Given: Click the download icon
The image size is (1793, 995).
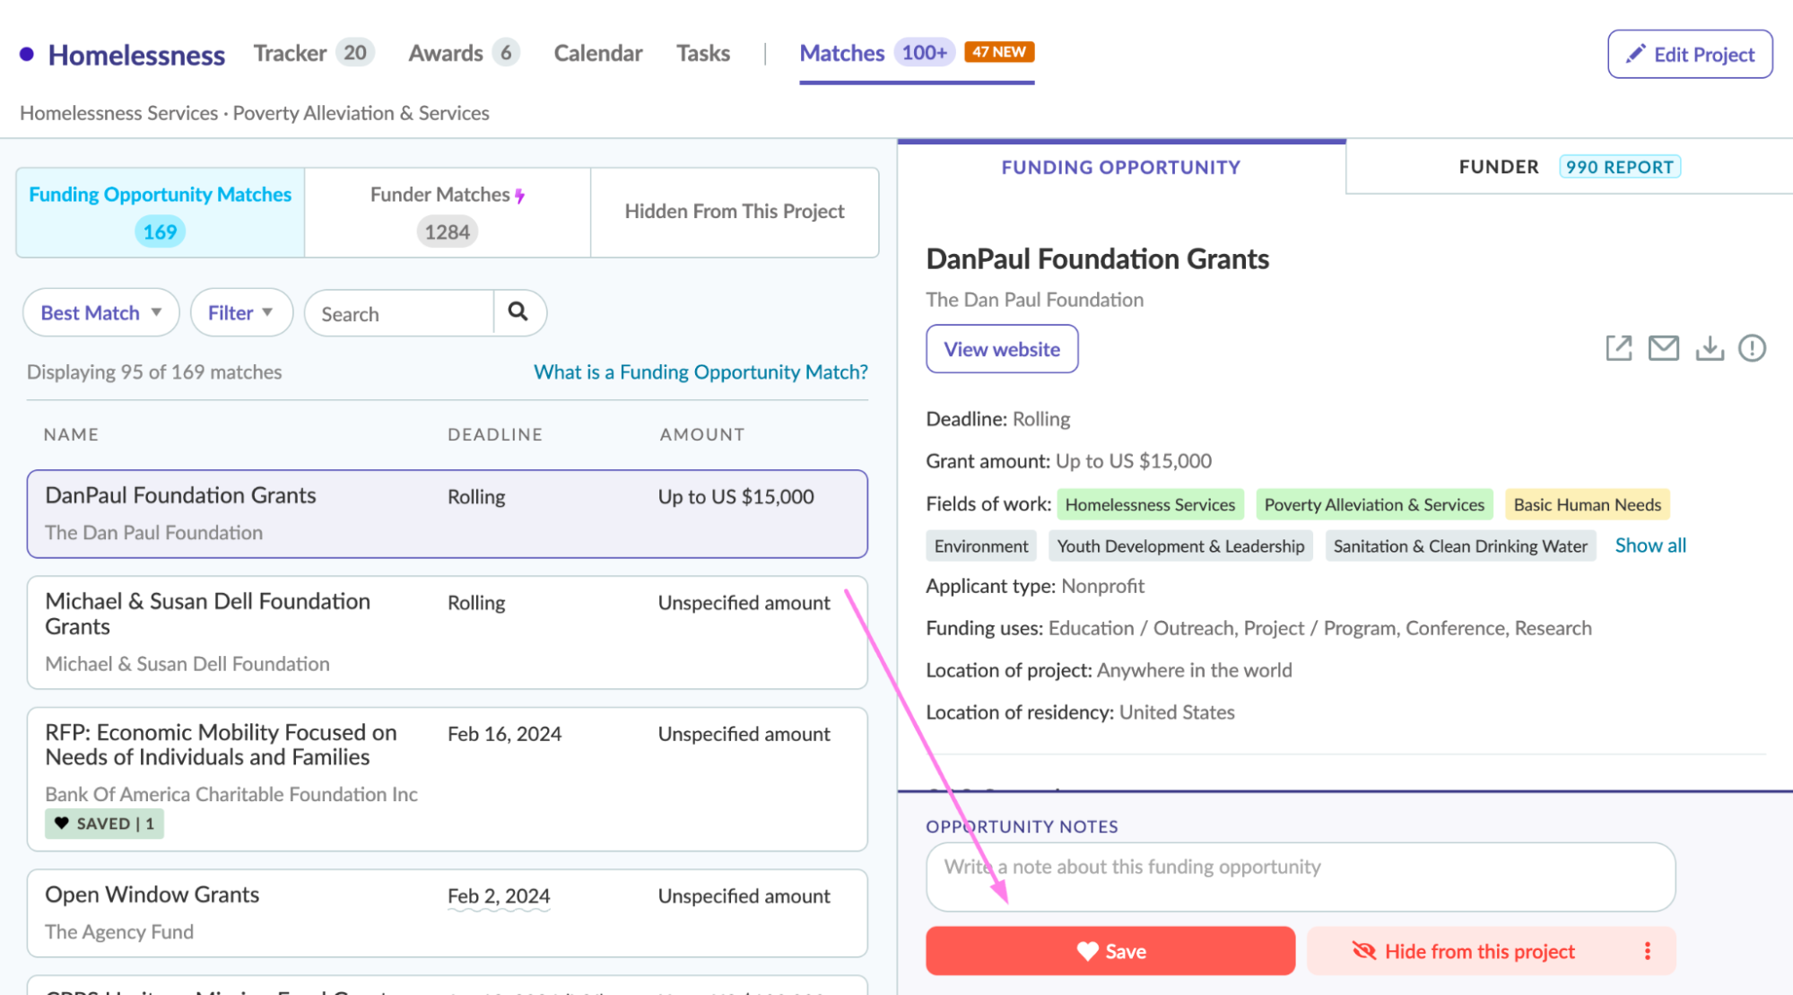Looking at the screenshot, I should pos(1709,348).
